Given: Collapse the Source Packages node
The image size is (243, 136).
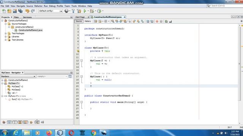Looking at the screenshot, I should [x=6, y=24].
